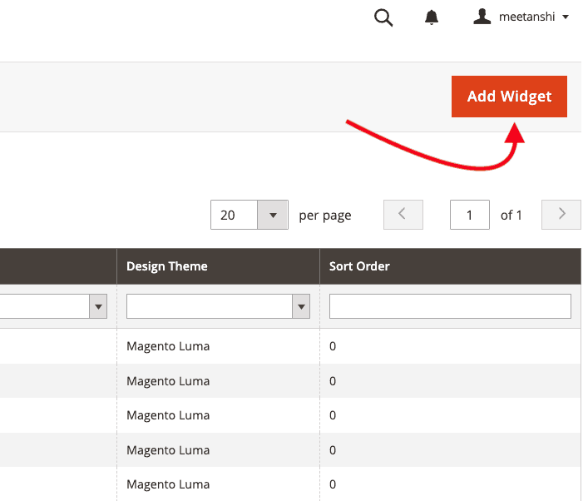Image resolution: width=588 pixels, height=501 pixels.
Task: Click the sort order '0' in the fifth row
Action: pos(333,484)
